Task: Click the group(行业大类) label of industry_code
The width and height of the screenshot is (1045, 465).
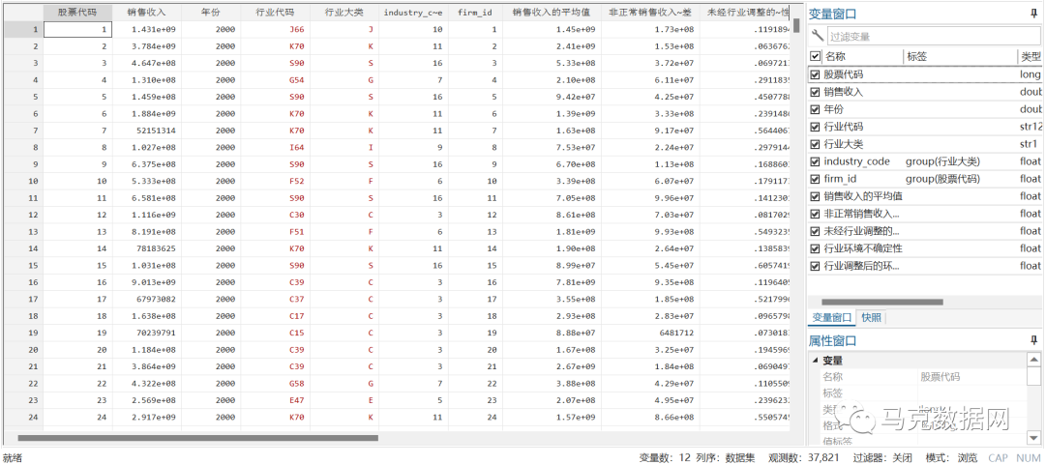Action: (942, 161)
